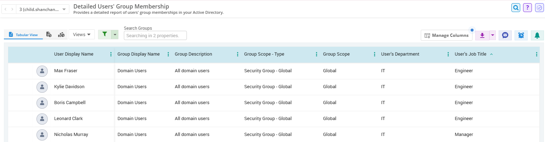545x142 pixels.
Task: Click the green funnel filter icon
Action: (x=104, y=34)
